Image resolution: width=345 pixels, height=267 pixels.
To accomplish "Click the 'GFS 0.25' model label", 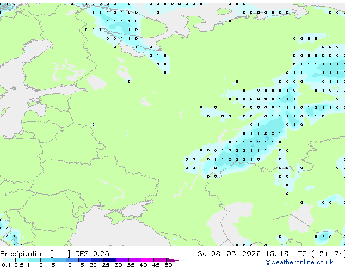I will (92, 254).
